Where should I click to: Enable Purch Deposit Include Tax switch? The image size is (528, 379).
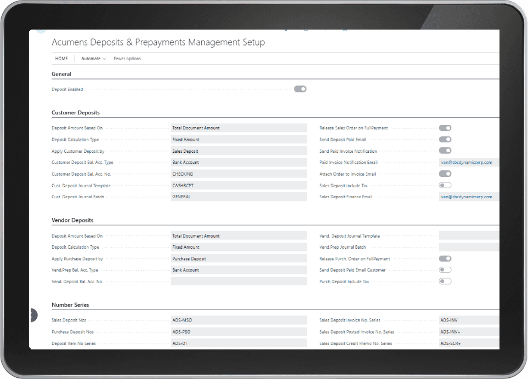pyautogui.click(x=445, y=282)
